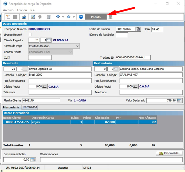Open calculator icon in Contrarreembolso field
185x172 pixels.
point(33,160)
